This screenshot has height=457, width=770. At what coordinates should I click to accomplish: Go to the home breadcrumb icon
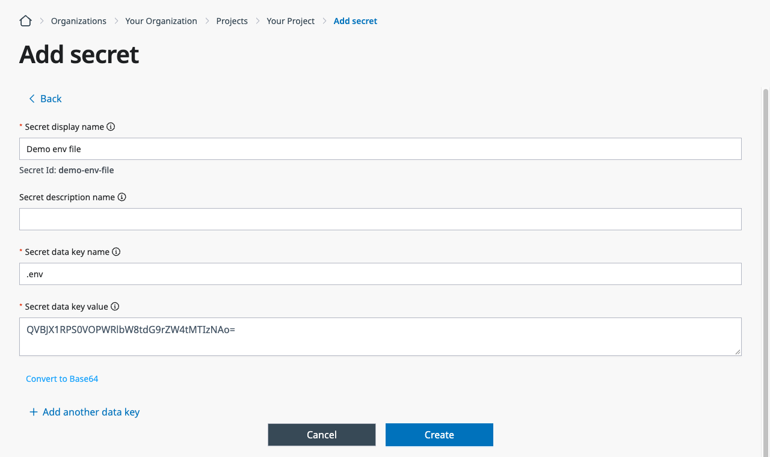(25, 21)
